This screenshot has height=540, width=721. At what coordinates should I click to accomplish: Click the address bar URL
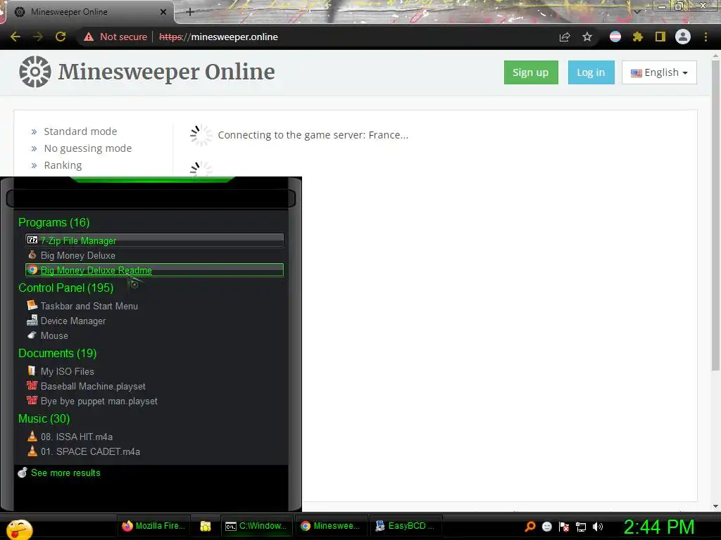coord(218,37)
